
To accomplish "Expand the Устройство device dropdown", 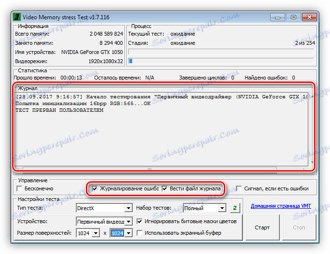I will (128, 222).
